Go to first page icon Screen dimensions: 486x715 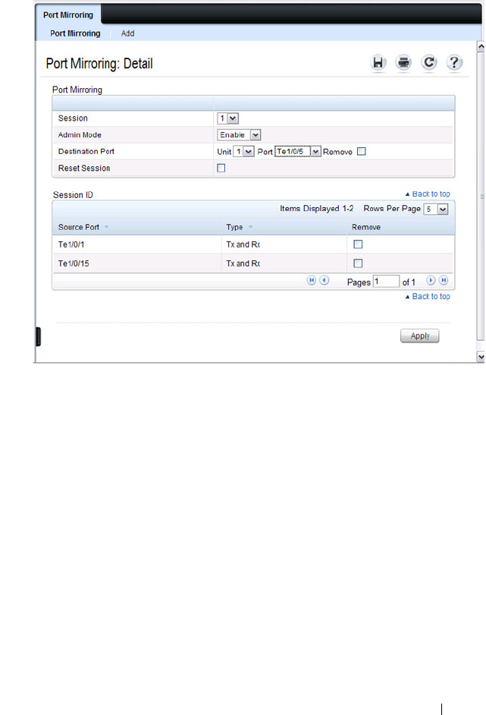(312, 280)
